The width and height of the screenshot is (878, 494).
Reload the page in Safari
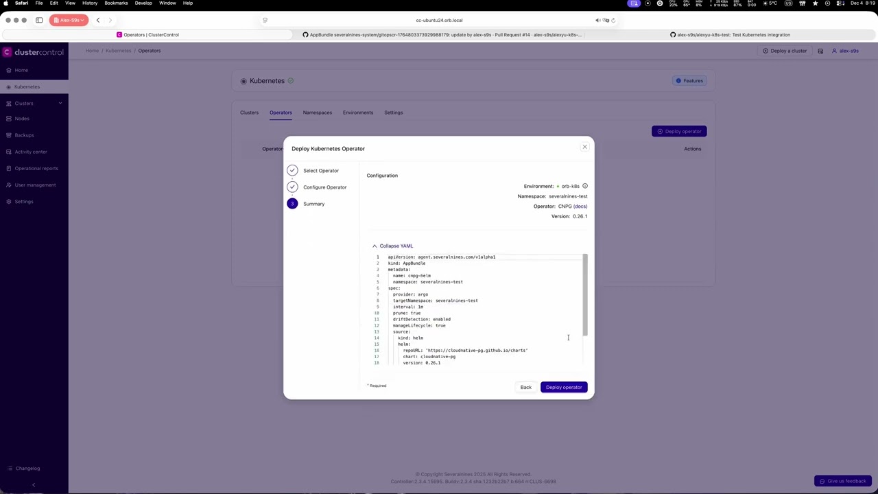(x=613, y=21)
